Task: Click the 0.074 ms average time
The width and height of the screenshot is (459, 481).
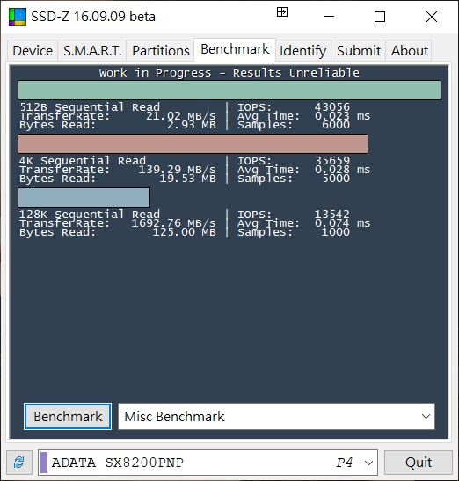Action: tap(342, 223)
